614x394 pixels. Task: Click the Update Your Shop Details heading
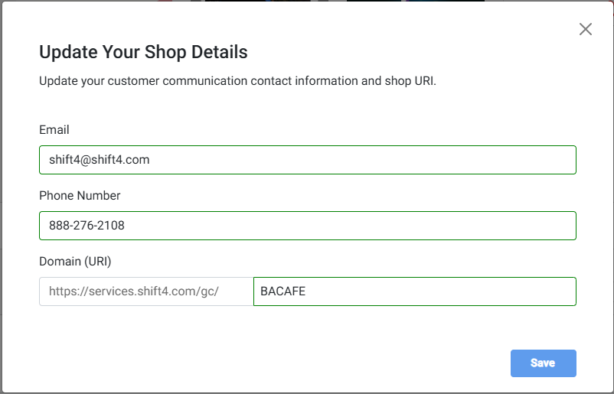click(143, 53)
